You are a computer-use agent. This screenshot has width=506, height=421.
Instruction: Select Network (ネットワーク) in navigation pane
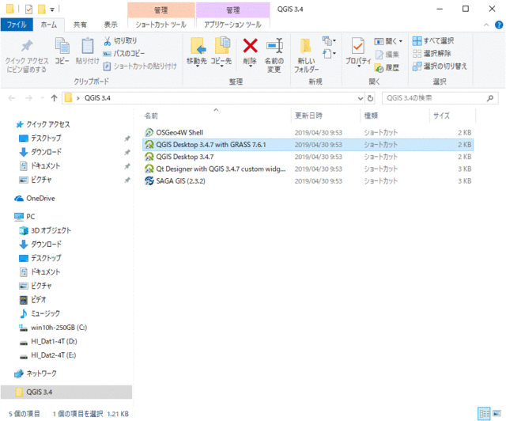[35, 374]
